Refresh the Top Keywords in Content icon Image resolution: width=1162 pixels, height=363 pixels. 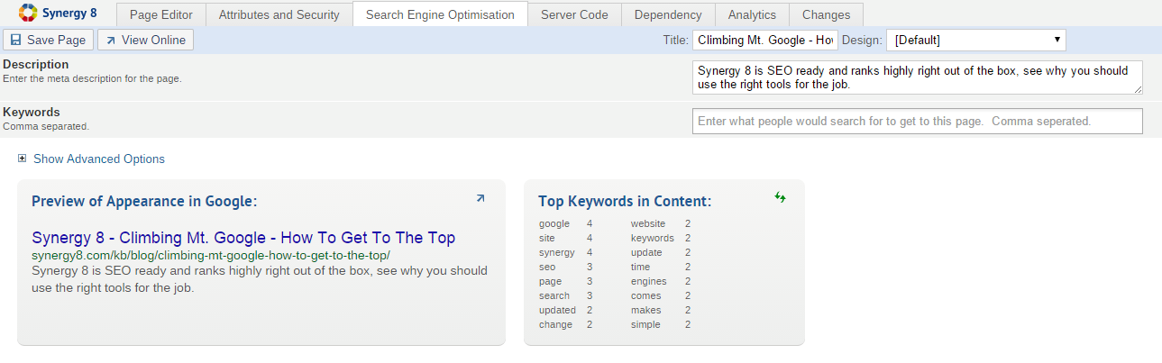click(780, 197)
